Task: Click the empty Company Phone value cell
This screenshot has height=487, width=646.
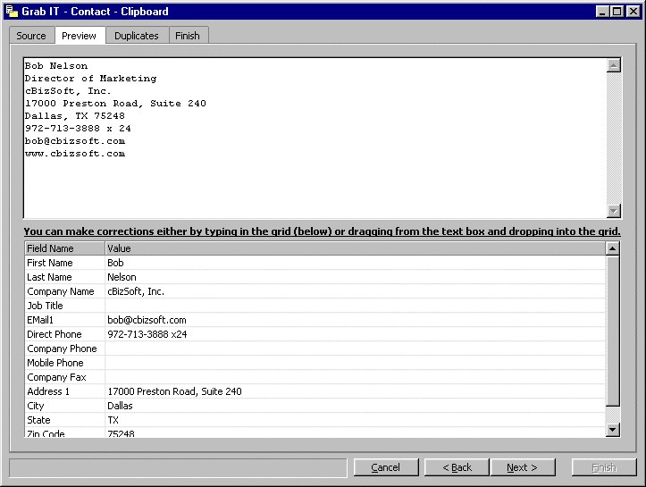Action: (x=355, y=348)
